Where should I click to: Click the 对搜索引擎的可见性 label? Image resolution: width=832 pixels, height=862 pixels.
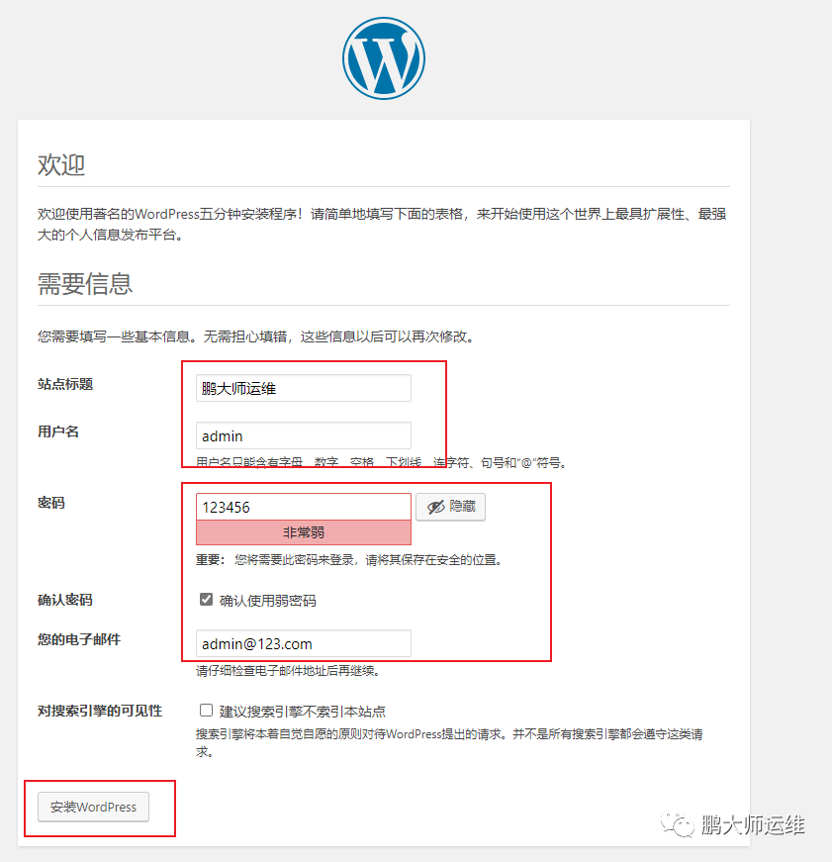(100, 711)
